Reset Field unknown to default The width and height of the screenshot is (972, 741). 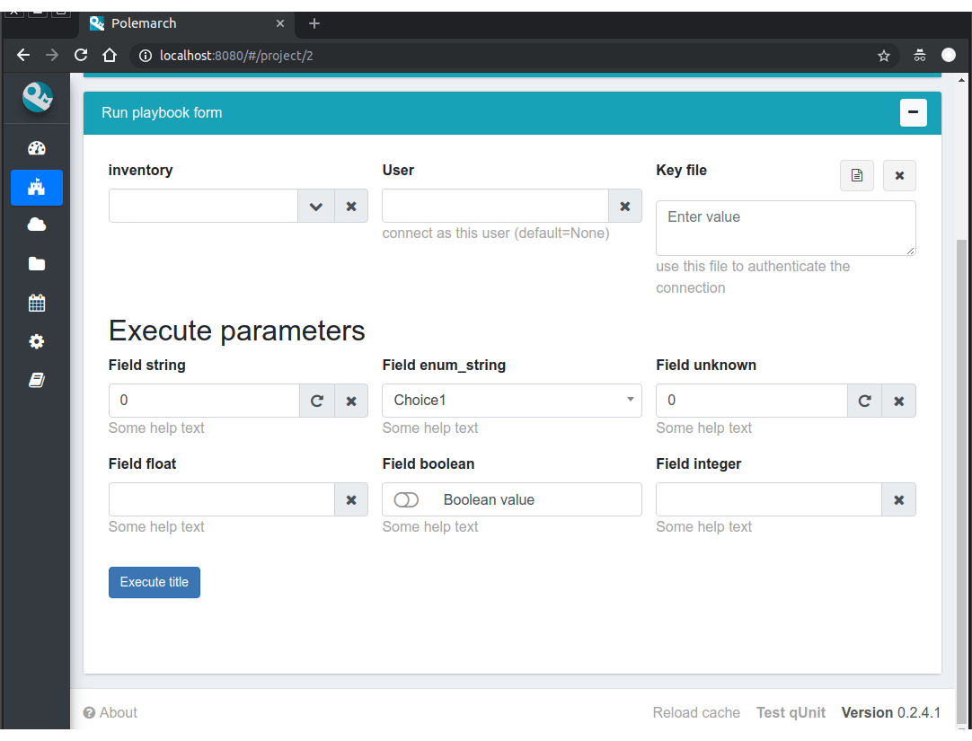(865, 401)
